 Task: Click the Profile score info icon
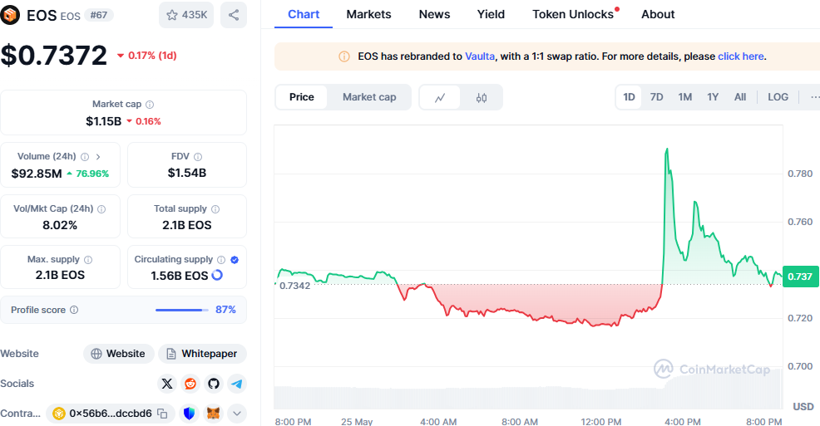[x=74, y=310]
